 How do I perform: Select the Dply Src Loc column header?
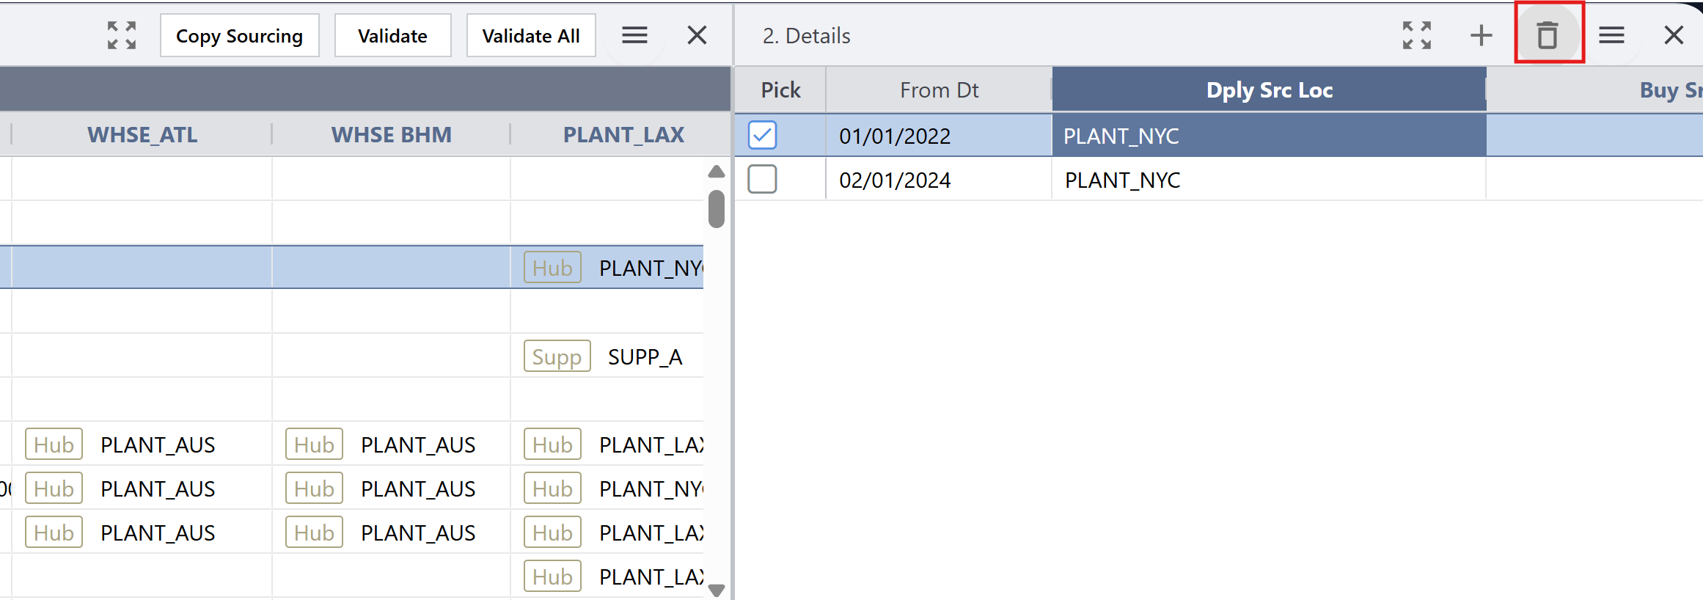pyautogui.click(x=1270, y=90)
